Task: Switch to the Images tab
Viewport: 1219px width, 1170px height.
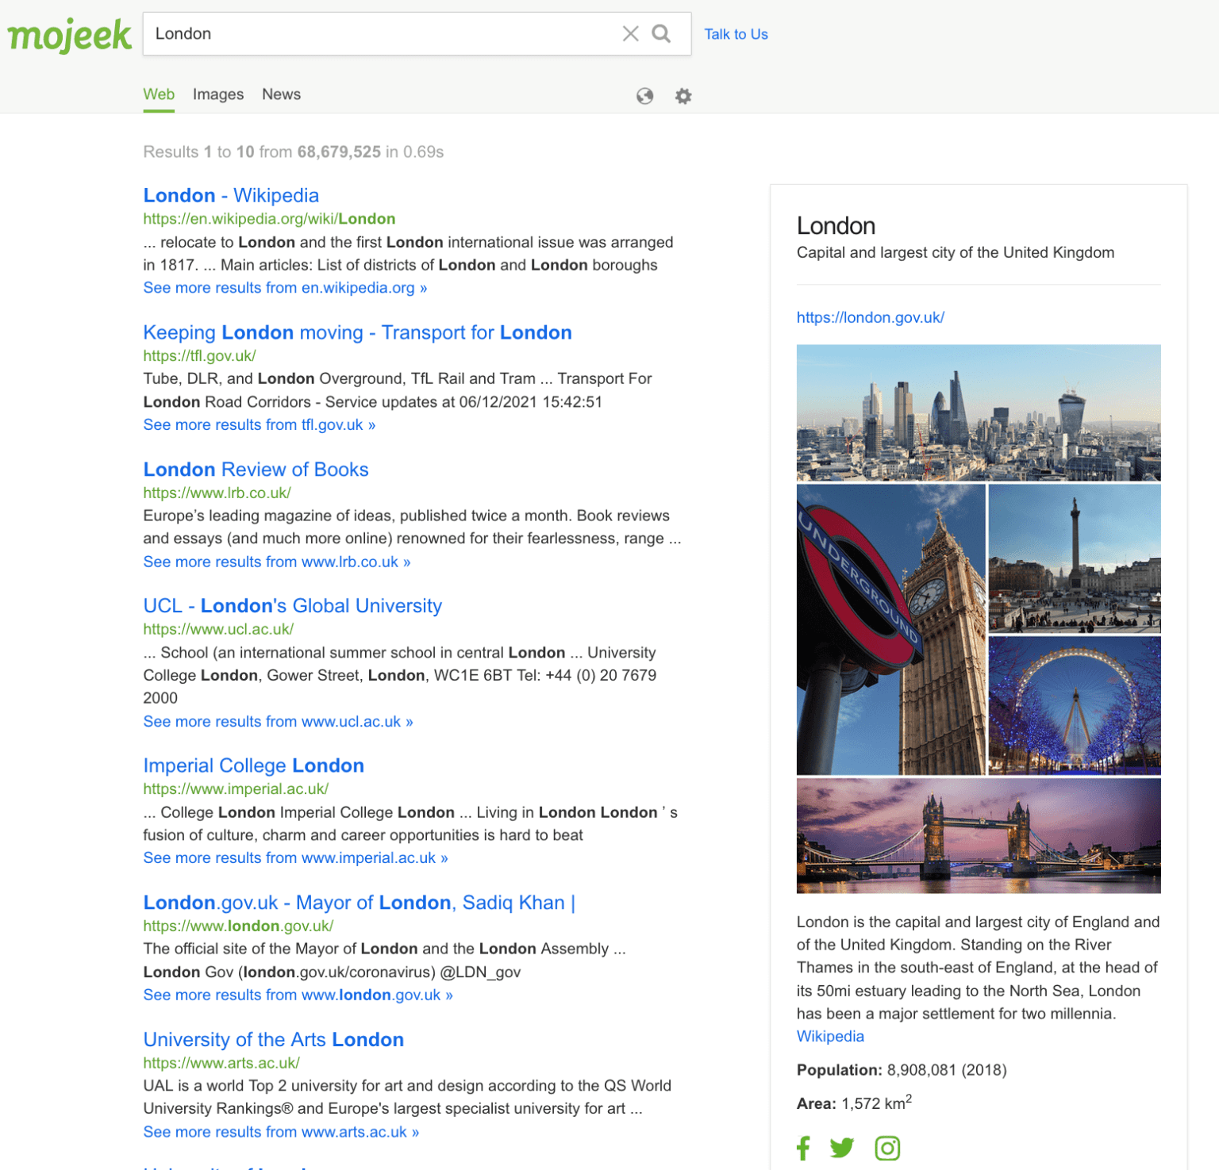Action: pos(217,94)
